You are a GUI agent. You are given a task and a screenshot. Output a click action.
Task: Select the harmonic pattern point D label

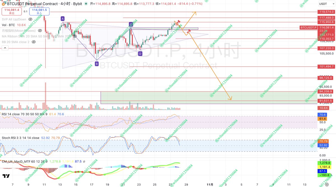coord(140,53)
